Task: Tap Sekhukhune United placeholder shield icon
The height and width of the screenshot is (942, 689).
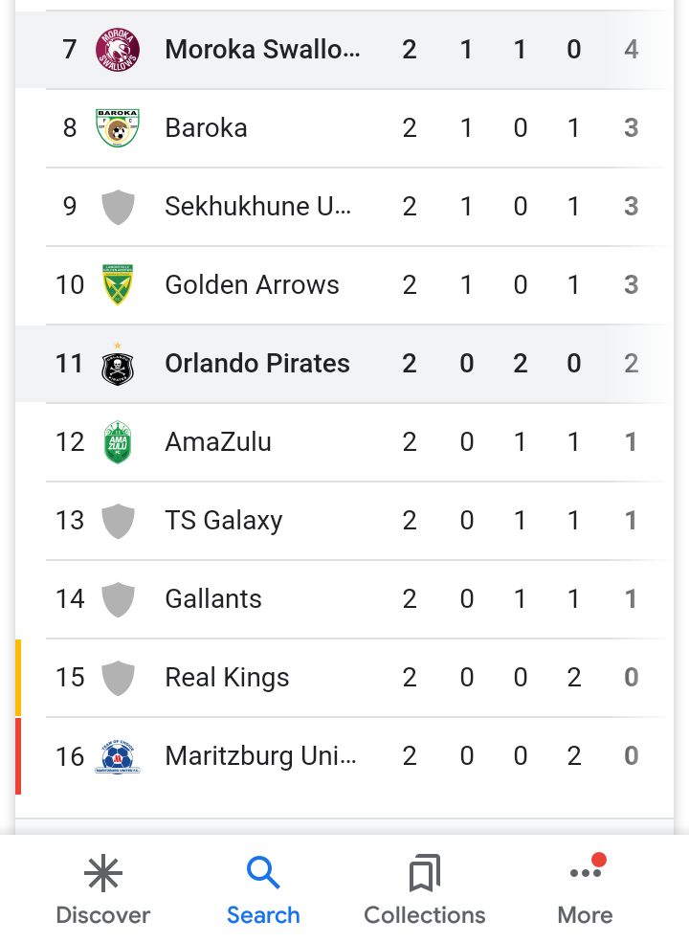Action: 118,207
